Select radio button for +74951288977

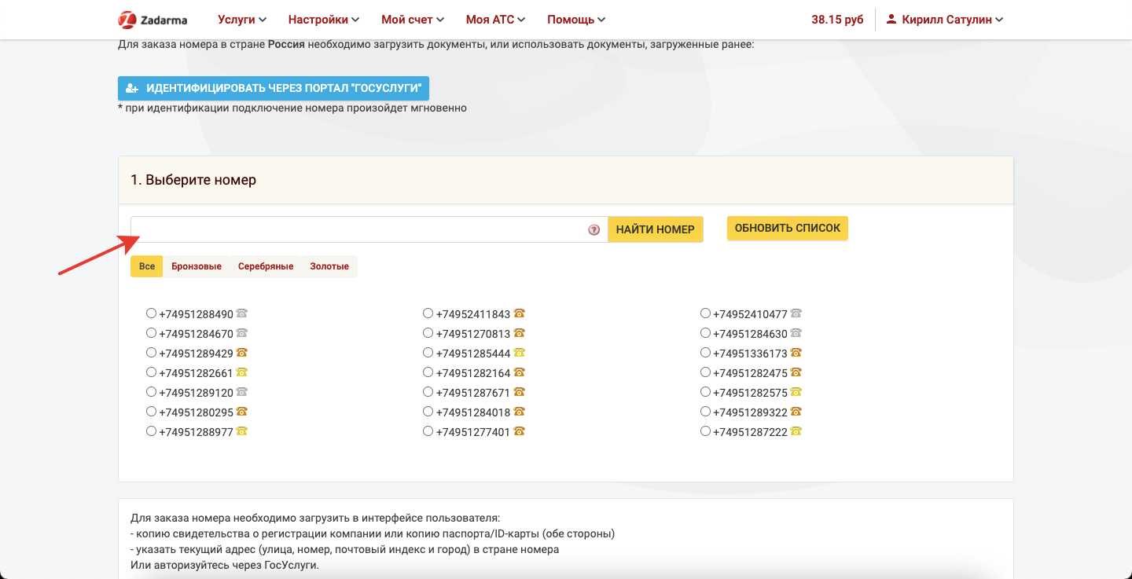coord(151,431)
